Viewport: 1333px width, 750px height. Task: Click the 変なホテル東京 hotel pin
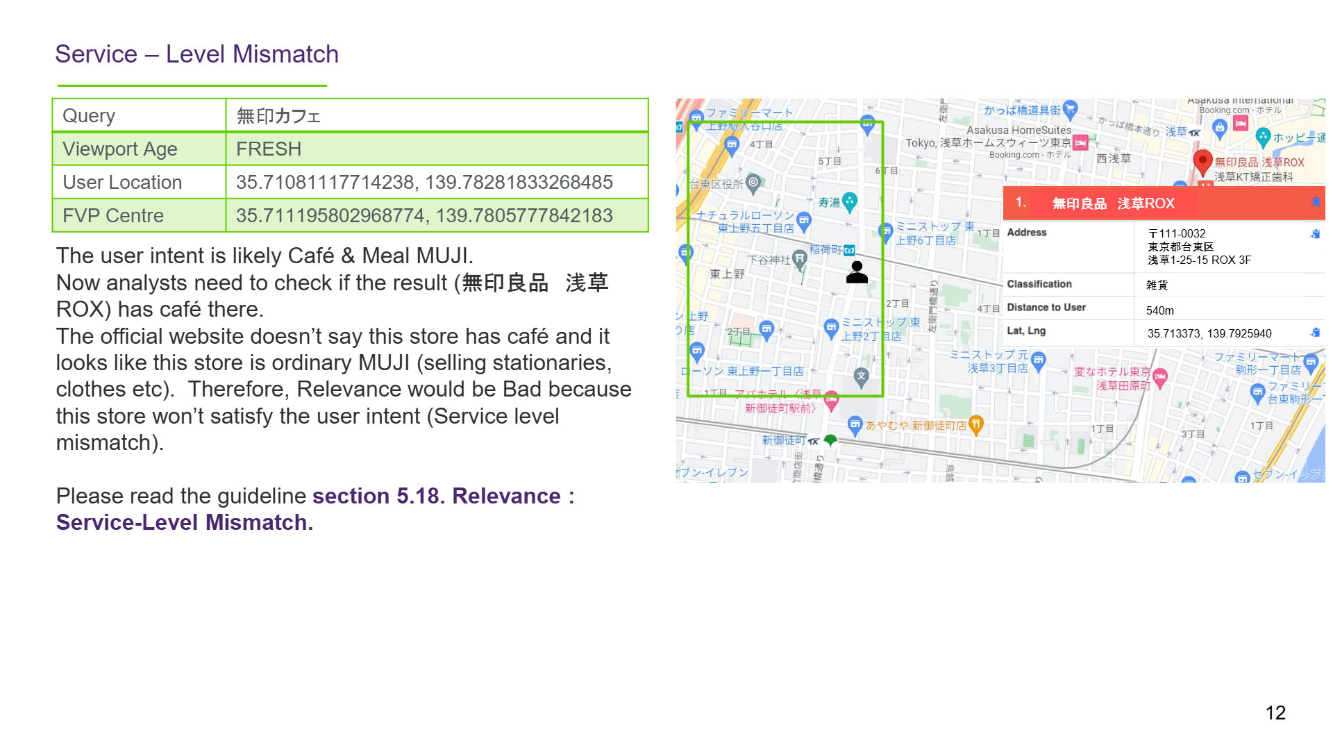click(x=1159, y=378)
